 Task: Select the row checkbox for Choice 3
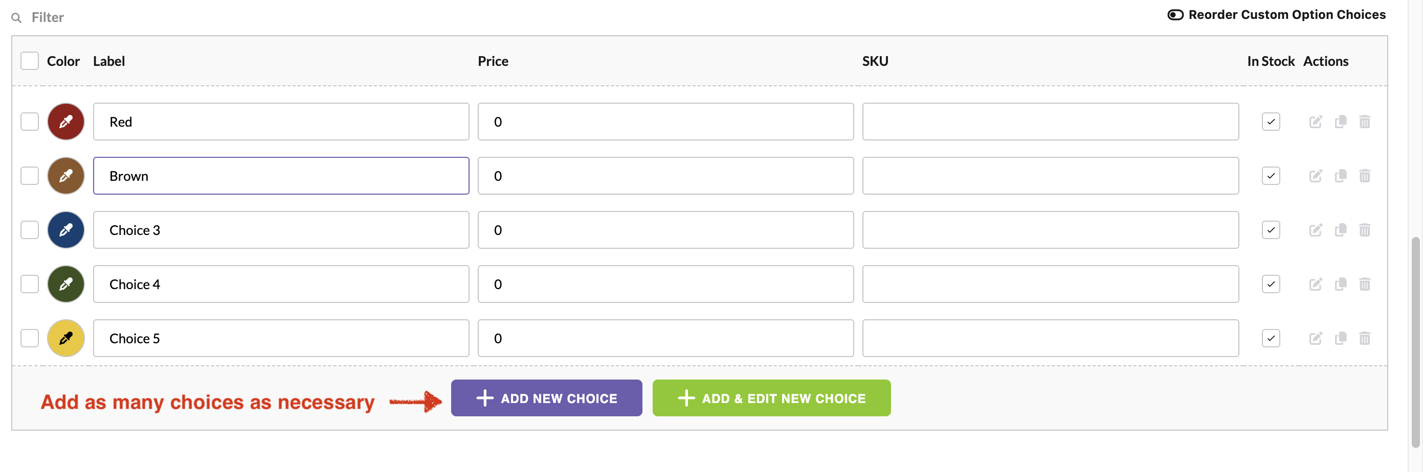point(30,230)
